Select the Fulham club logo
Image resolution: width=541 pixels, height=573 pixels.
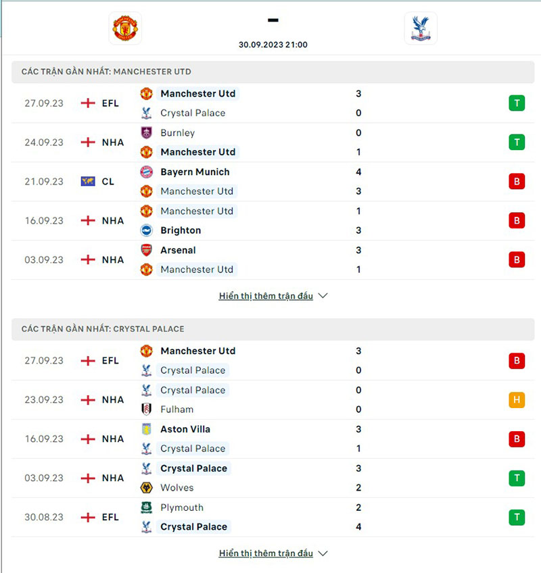[x=147, y=409]
